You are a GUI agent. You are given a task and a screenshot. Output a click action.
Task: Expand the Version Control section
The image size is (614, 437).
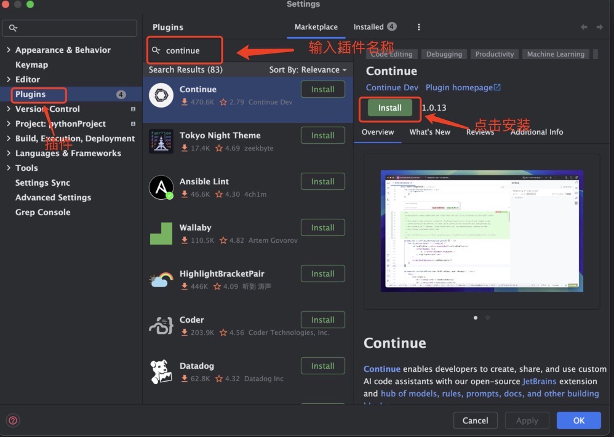(x=9, y=109)
